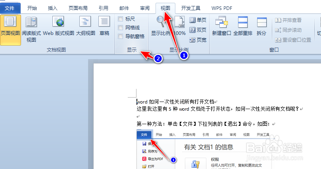Open the Developer (开发工具) tab

190,8
